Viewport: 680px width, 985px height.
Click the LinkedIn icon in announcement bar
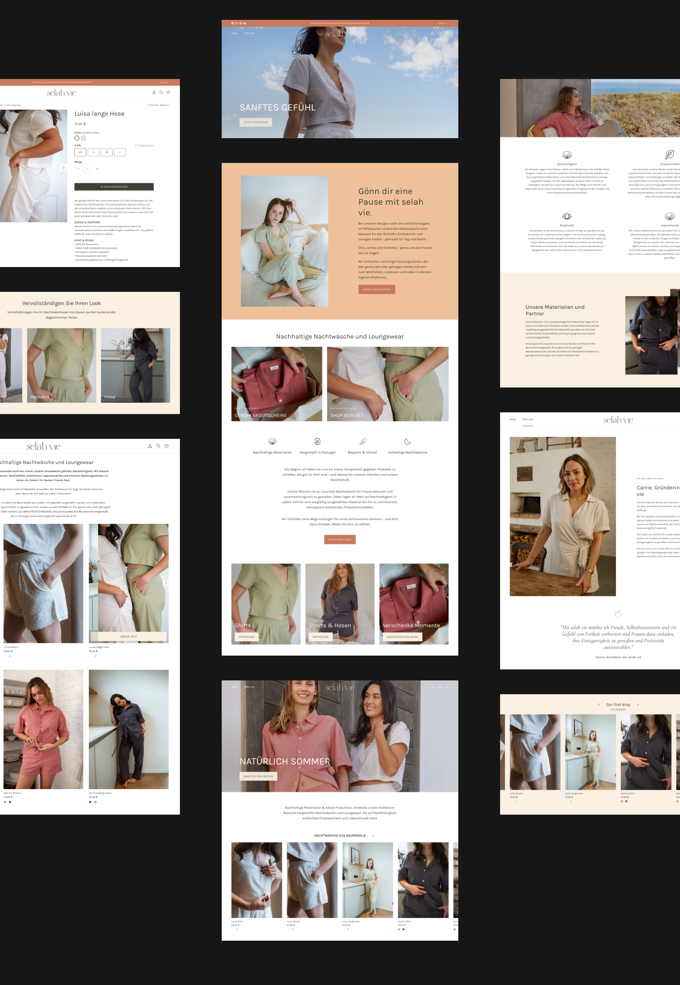[245, 23]
